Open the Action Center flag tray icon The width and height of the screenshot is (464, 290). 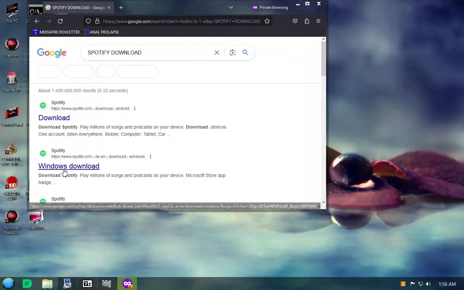coord(412,284)
